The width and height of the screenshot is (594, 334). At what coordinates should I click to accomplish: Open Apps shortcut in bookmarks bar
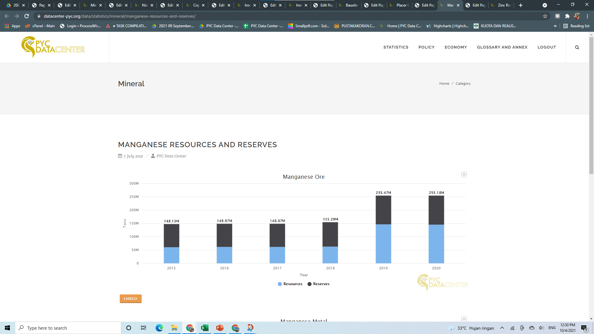click(12, 26)
